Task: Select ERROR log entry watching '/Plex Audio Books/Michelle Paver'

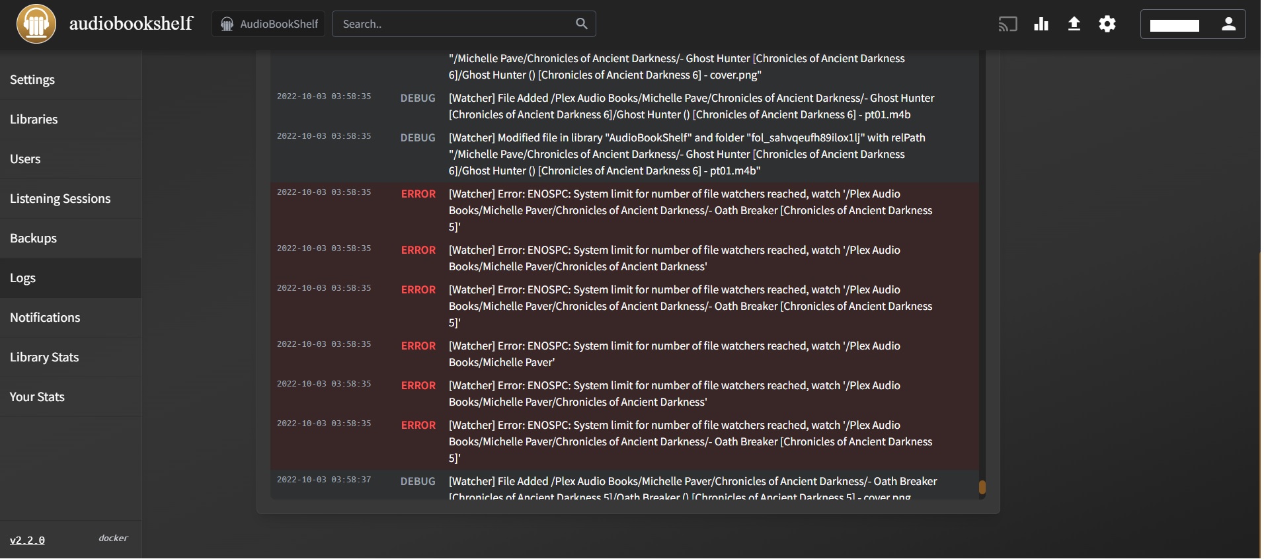Action: (x=625, y=354)
